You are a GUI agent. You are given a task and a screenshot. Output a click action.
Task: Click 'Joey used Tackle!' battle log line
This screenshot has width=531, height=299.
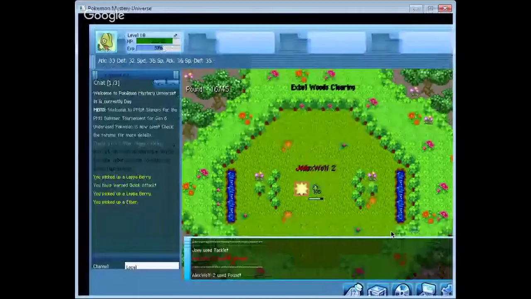[210, 250]
